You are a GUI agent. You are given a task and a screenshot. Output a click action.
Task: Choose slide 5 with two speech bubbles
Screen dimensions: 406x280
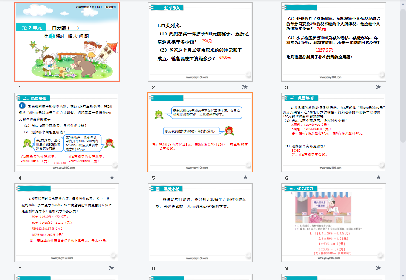coord(200,132)
